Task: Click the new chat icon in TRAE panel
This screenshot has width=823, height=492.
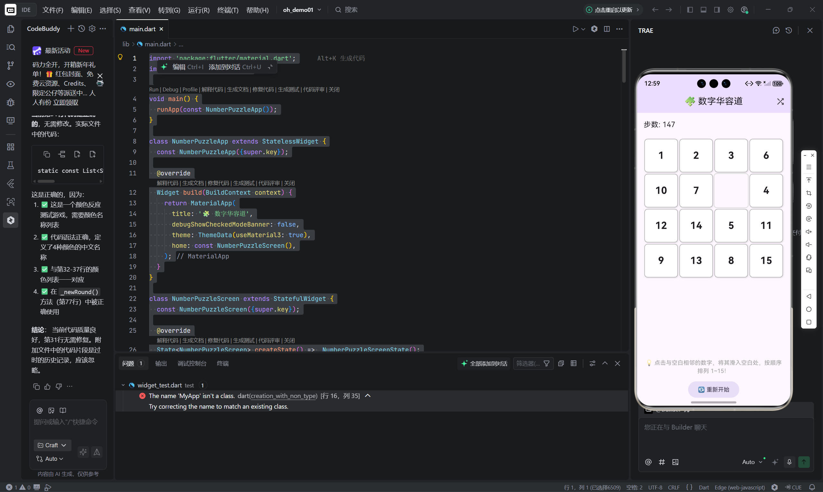Action: 776,31
